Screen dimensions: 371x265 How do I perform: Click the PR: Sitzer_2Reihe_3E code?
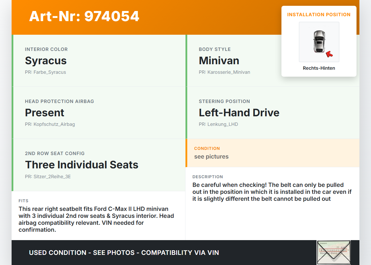pyautogui.click(x=48, y=176)
